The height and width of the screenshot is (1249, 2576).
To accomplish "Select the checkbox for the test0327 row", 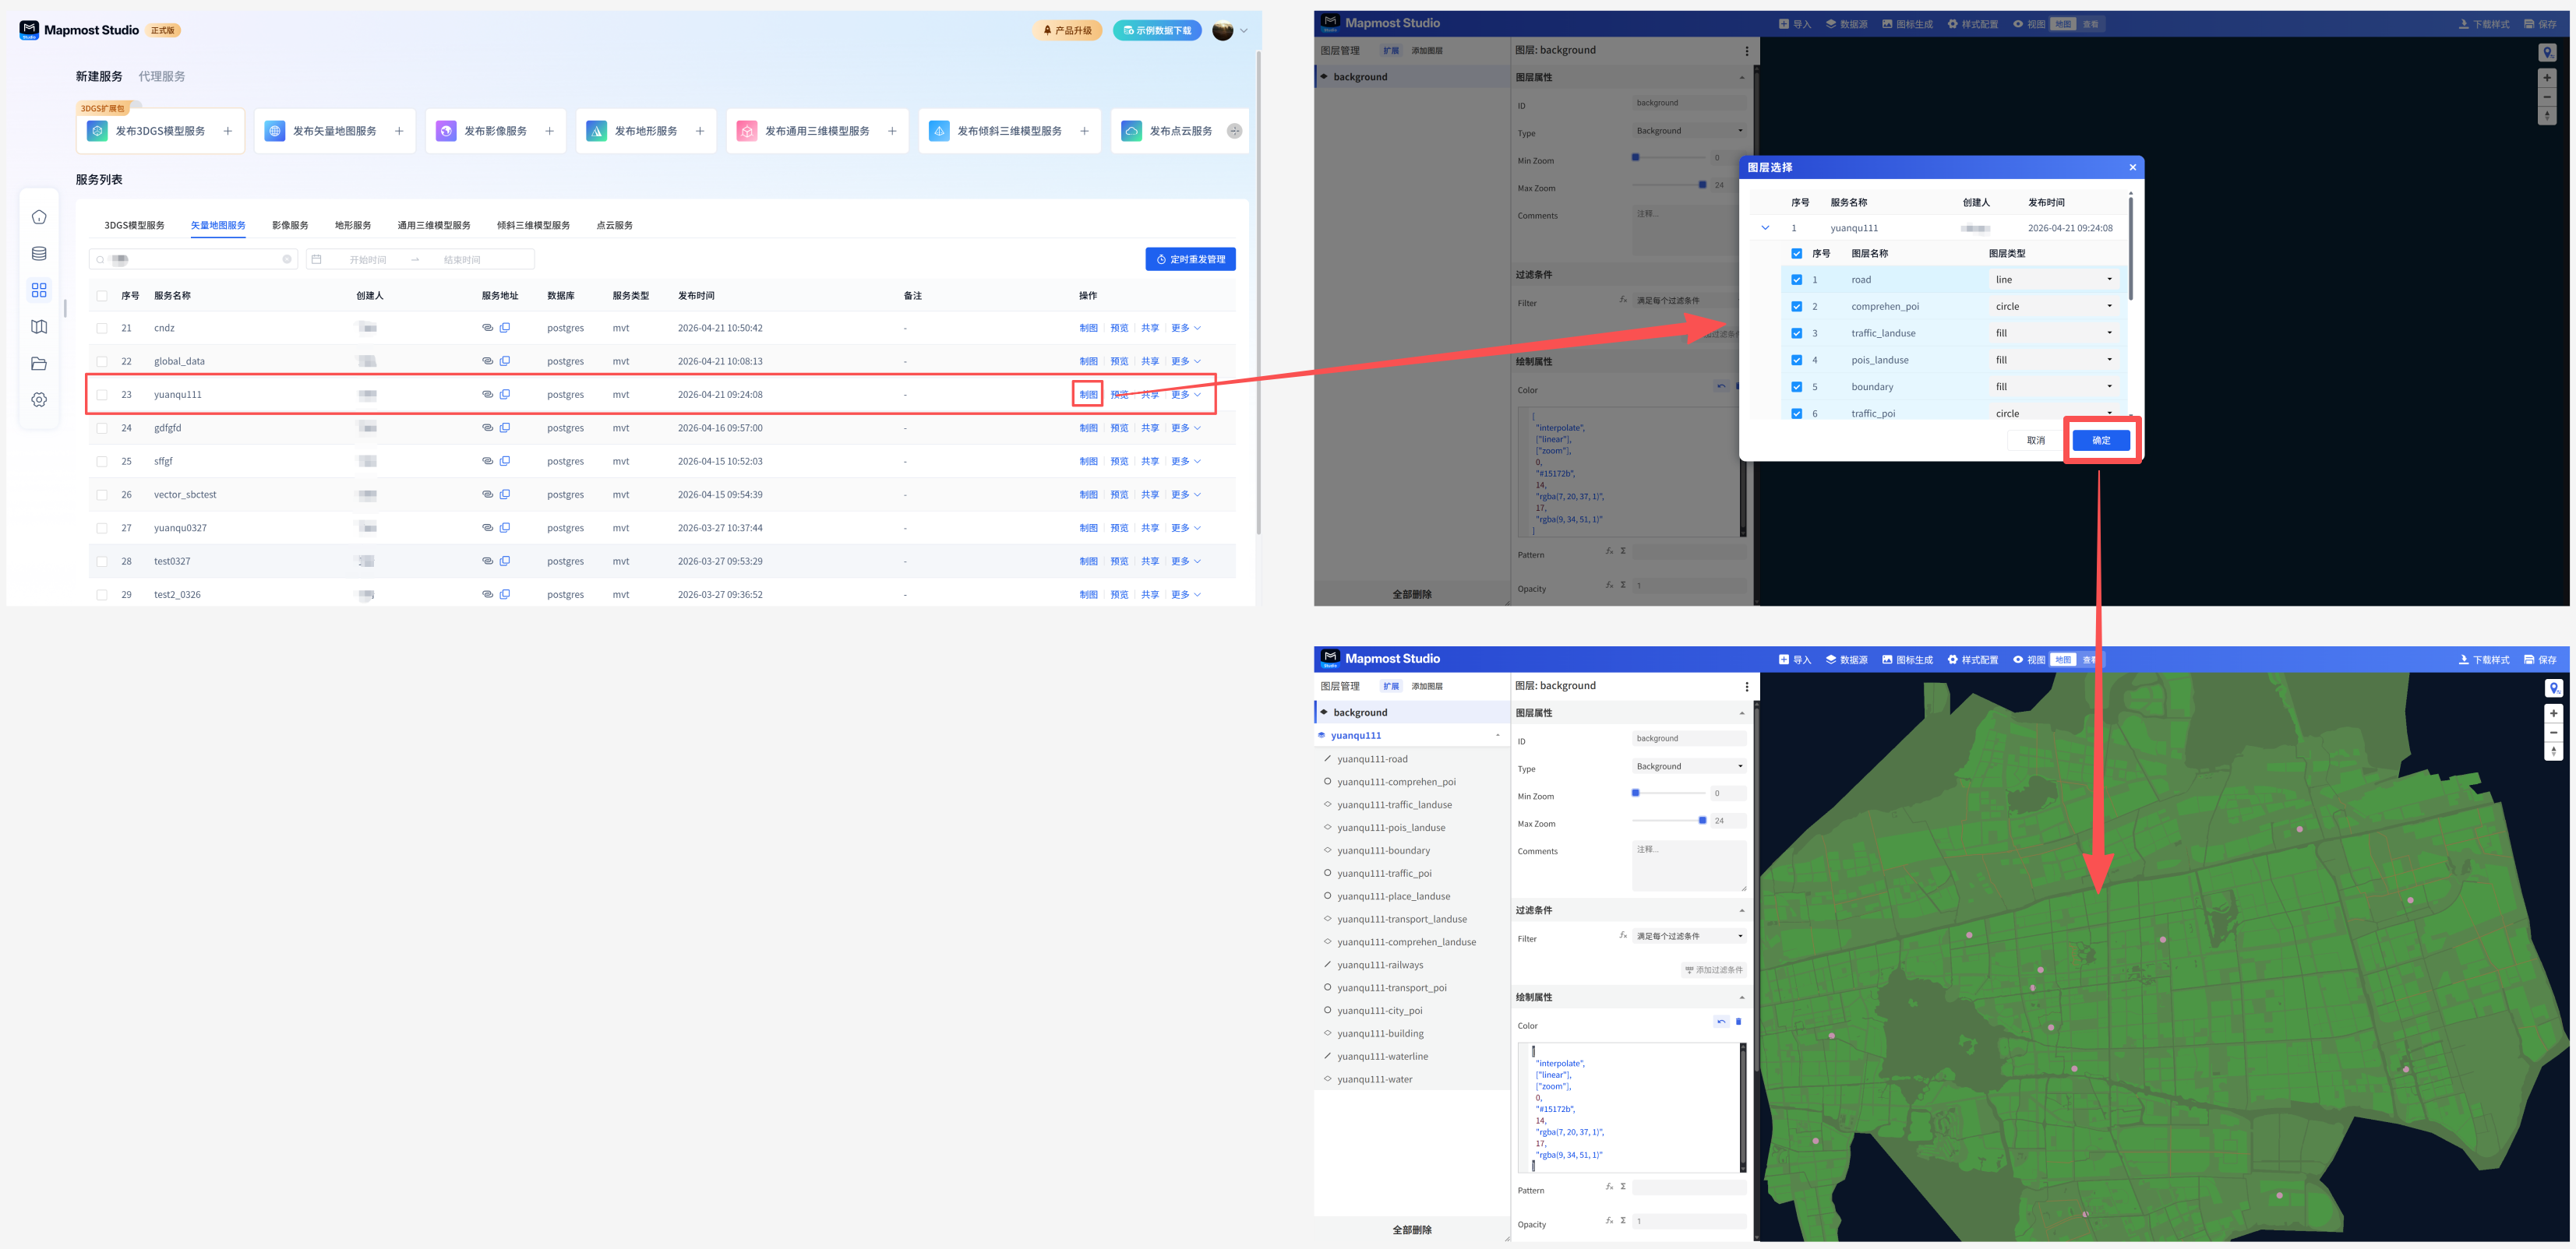I will coord(102,561).
